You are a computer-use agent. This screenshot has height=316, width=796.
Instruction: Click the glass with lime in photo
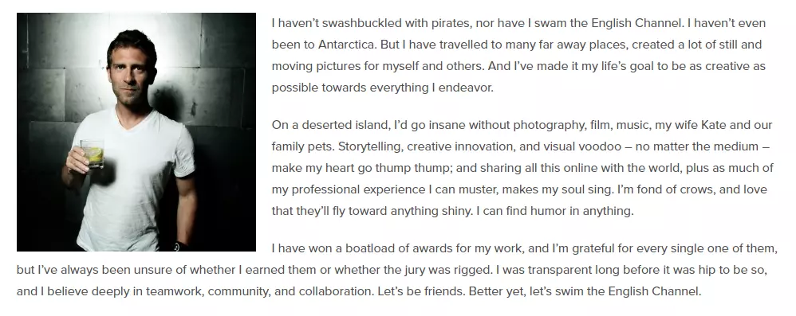click(93, 154)
